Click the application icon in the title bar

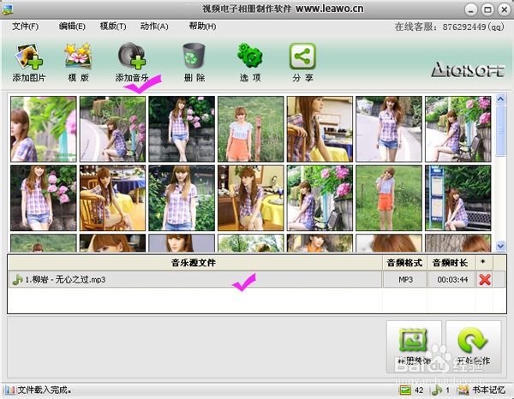point(7,9)
